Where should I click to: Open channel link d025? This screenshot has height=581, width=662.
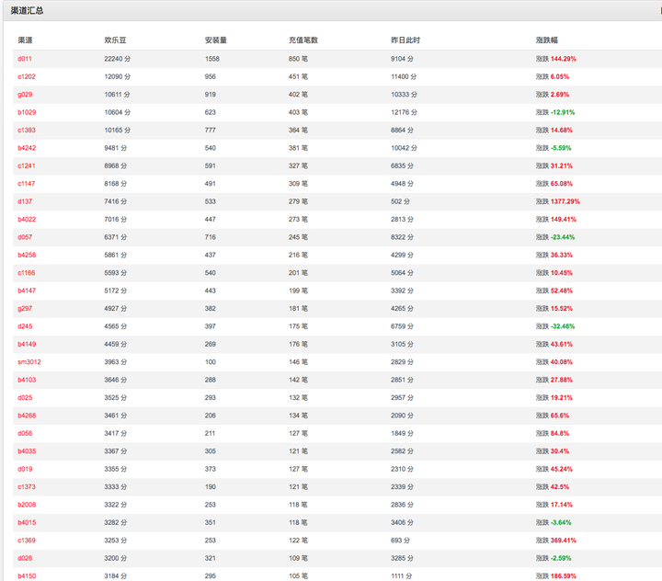(x=25, y=398)
